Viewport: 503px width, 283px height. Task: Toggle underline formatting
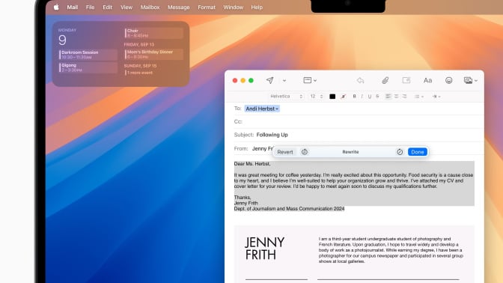coord(370,97)
